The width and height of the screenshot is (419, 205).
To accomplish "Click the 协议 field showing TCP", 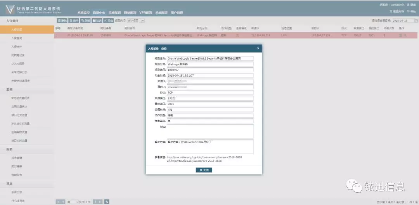I will (x=210, y=92).
